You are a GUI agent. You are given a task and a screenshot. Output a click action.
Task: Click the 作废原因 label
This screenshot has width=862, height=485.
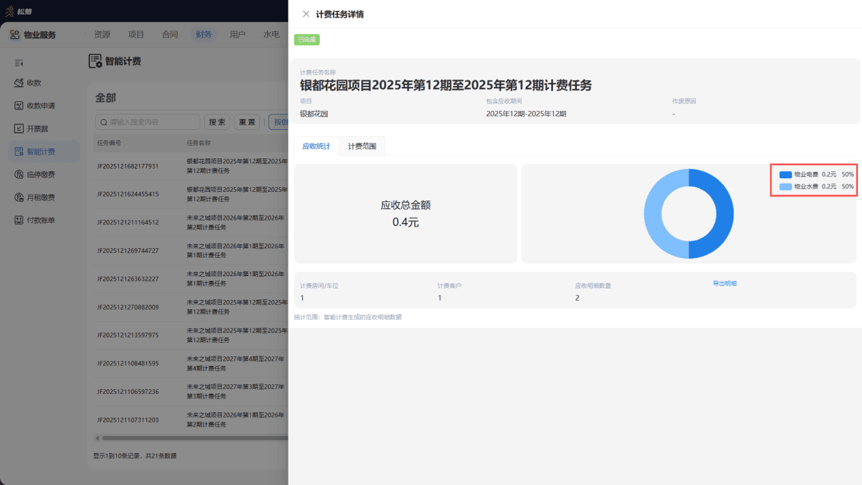pyautogui.click(x=684, y=101)
